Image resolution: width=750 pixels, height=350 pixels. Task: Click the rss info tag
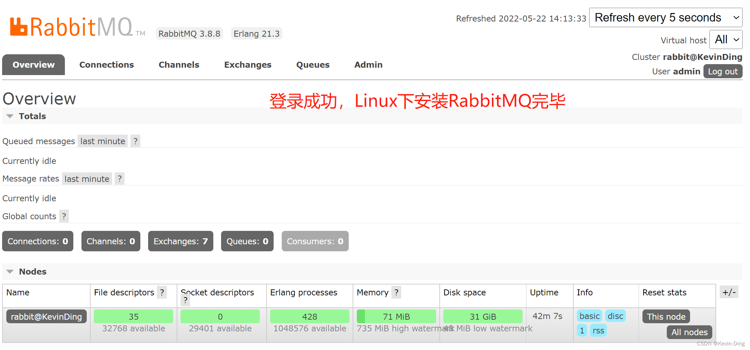(598, 330)
